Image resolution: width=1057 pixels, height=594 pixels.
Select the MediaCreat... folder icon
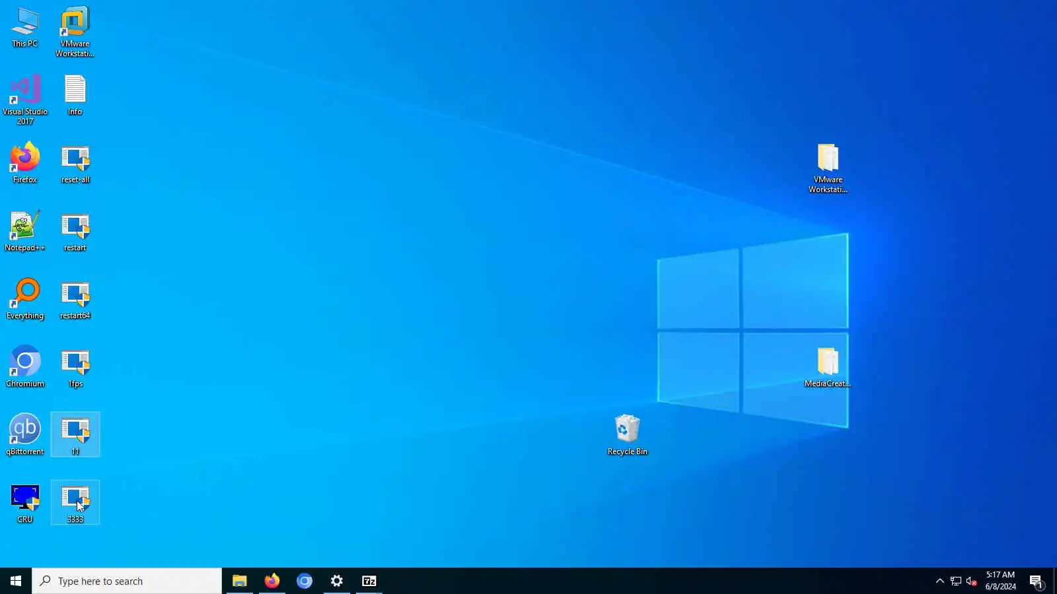828,367
